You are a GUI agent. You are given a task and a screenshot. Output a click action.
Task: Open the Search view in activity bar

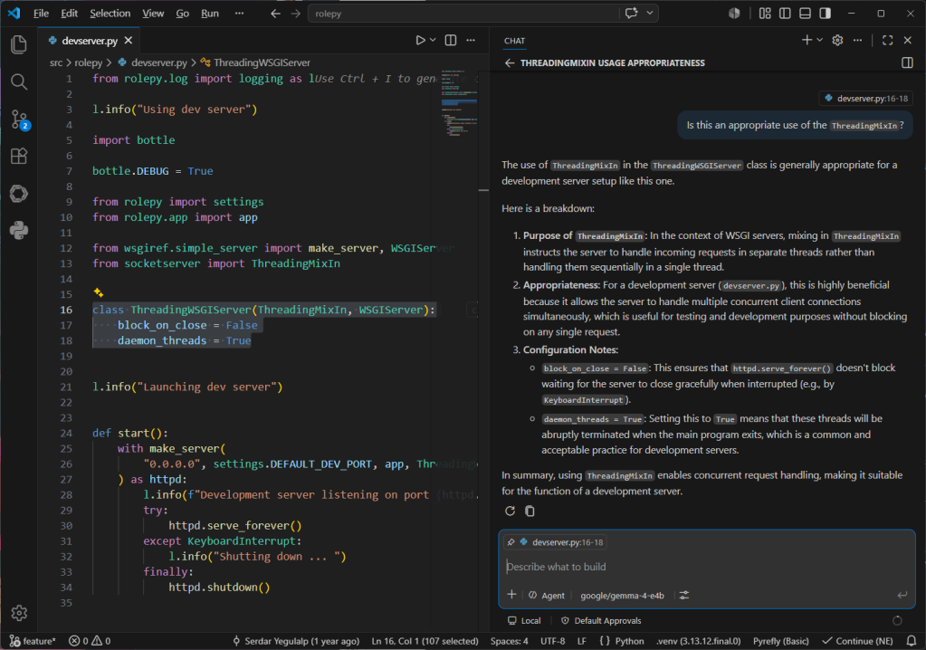click(x=19, y=81)
